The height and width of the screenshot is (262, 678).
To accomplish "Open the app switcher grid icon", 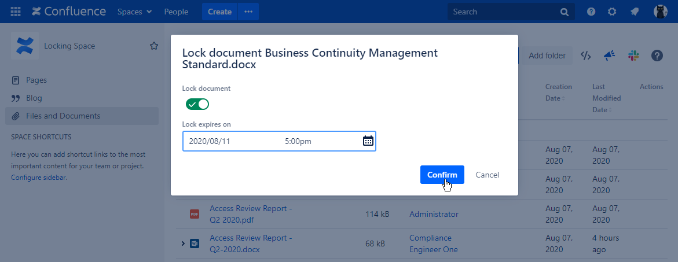I will (16, 12).
